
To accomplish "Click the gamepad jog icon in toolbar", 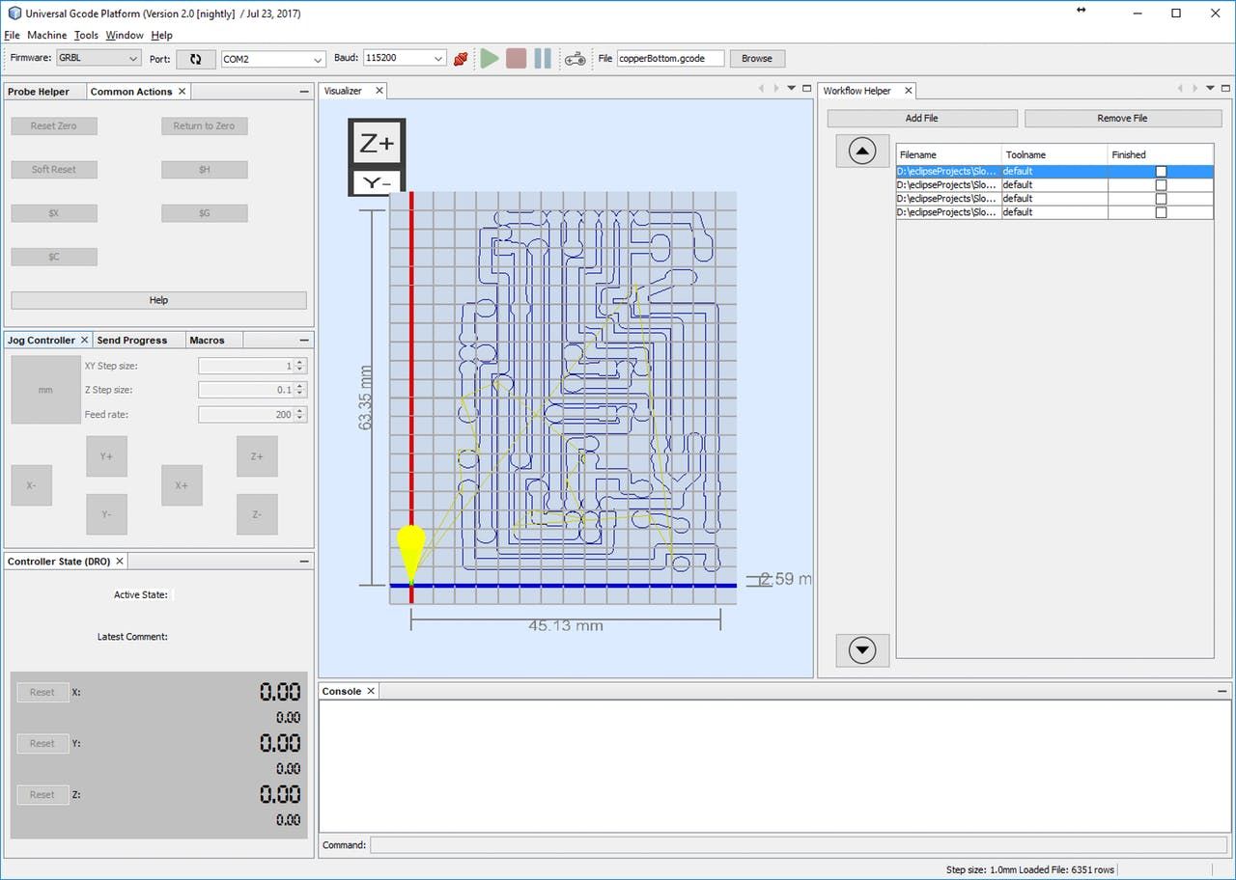I will coord(575,59).
